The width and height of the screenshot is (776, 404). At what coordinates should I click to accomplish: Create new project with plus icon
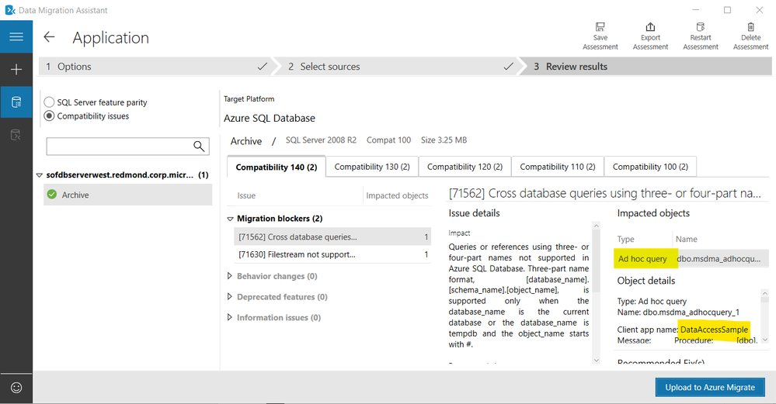[x=16, y=70]
